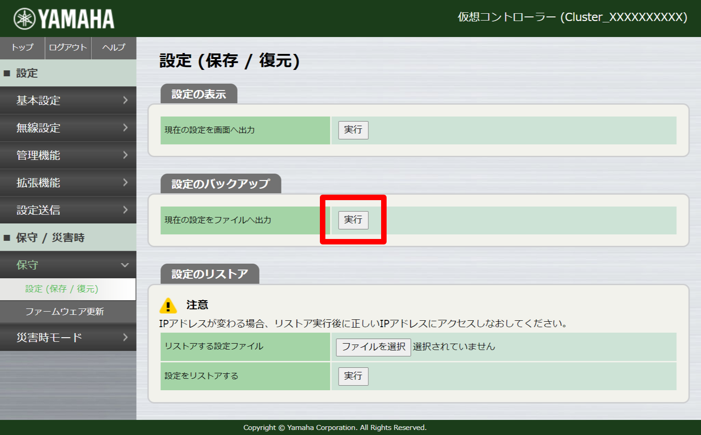Image resolution: width=701 pixels, height=435 pixels.
Task: Select 設定 (保存 / 復元) in the sidebar
Action: tap(68, 289)
